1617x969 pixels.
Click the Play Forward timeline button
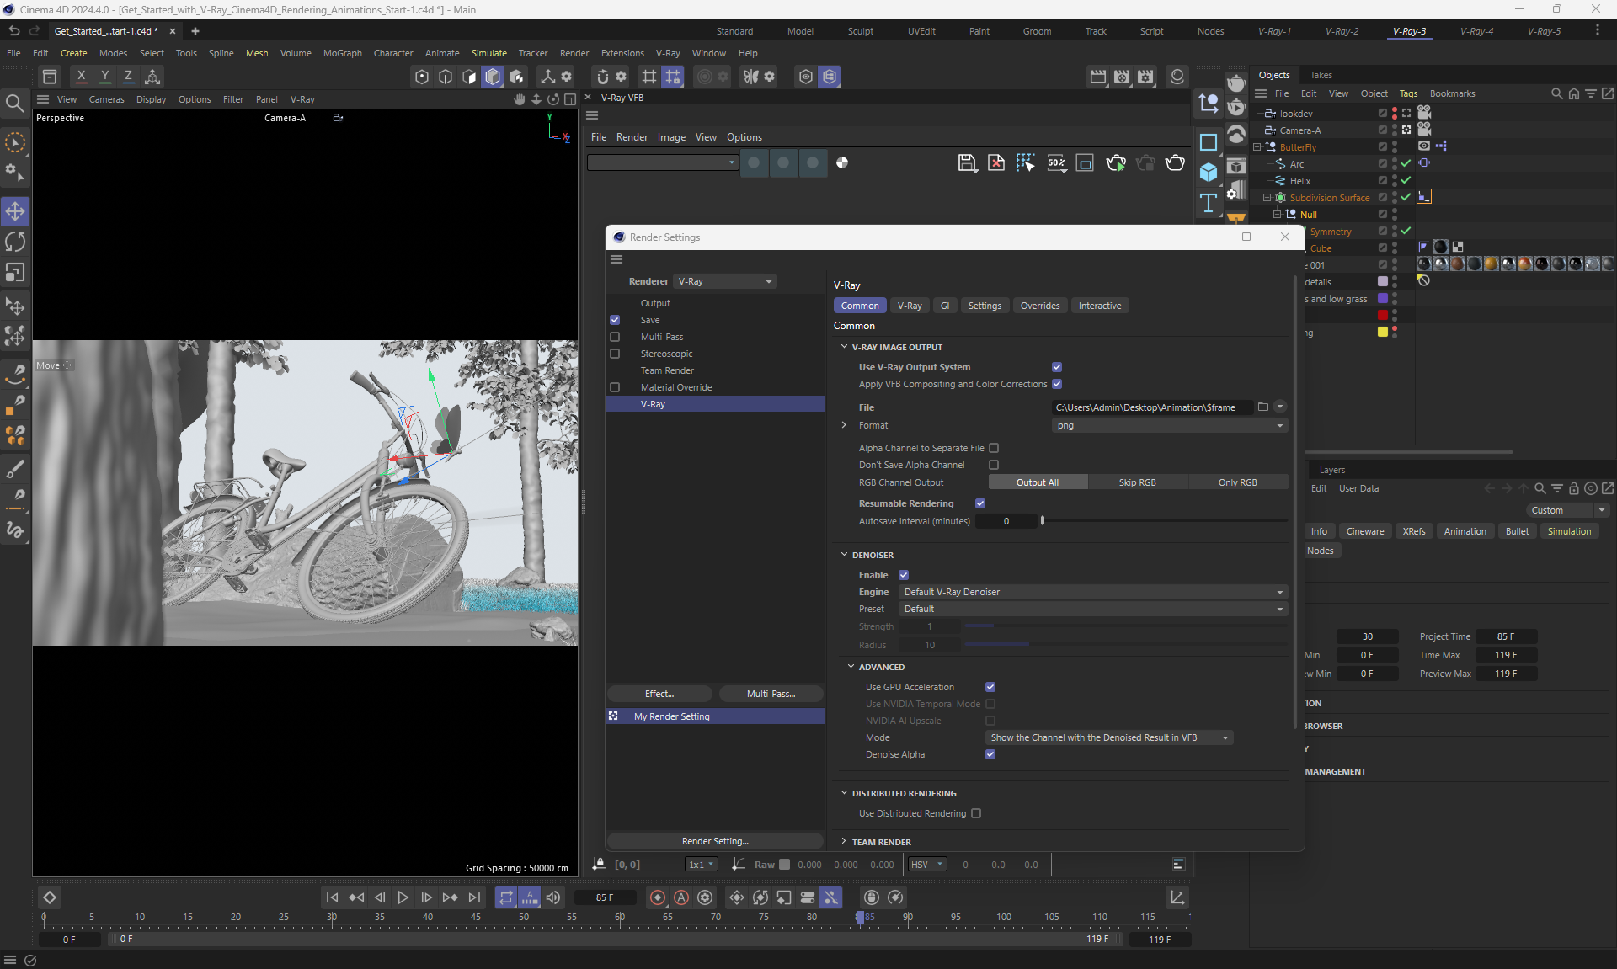[x=403, y=897]
